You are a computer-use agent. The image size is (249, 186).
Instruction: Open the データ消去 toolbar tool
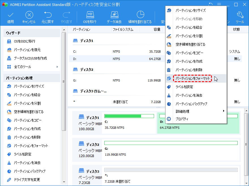click(114, 18)
